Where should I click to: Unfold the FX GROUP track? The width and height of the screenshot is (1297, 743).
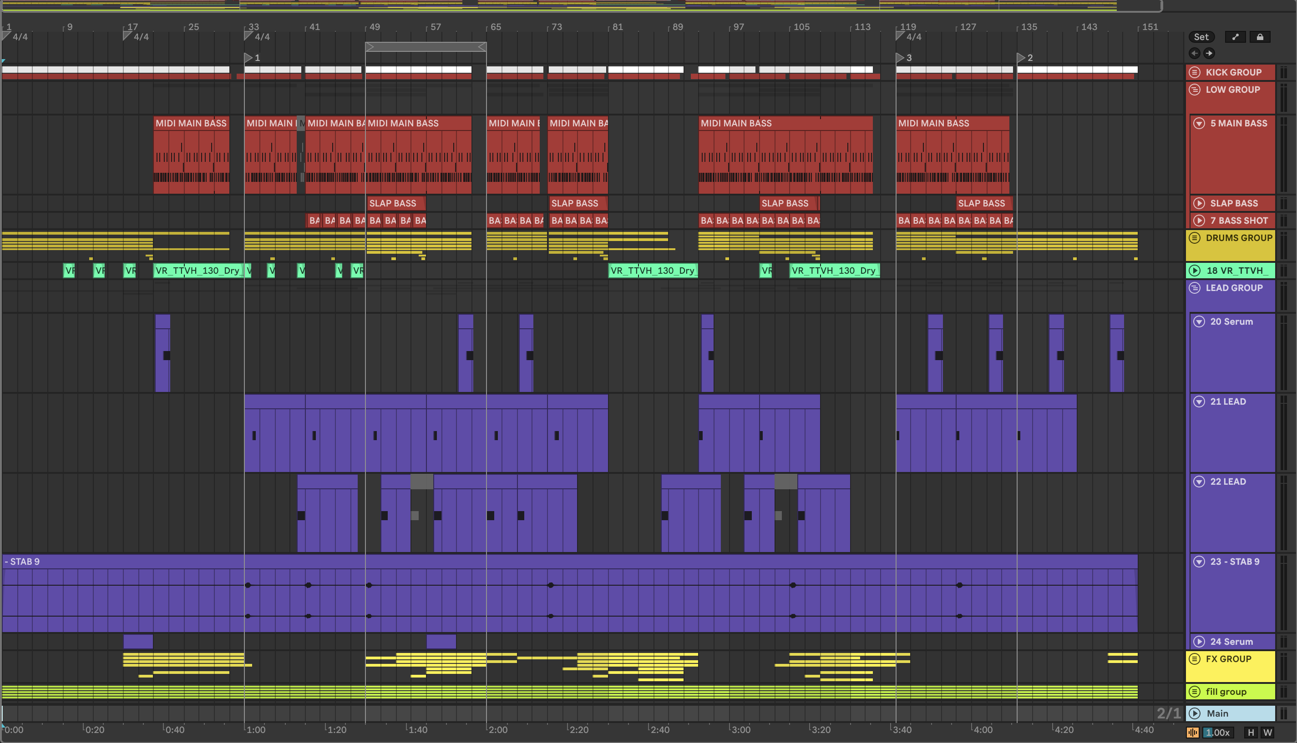(x=1194, y=659)
